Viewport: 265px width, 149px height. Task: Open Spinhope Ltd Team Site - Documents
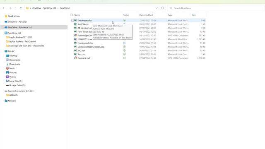tap(26, 46)
